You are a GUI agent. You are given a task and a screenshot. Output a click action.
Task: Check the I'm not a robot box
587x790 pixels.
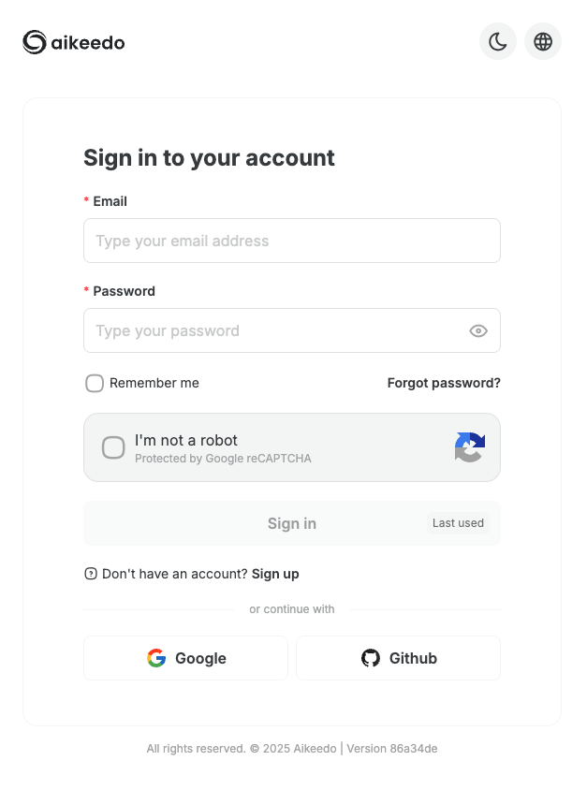[113, 447]
